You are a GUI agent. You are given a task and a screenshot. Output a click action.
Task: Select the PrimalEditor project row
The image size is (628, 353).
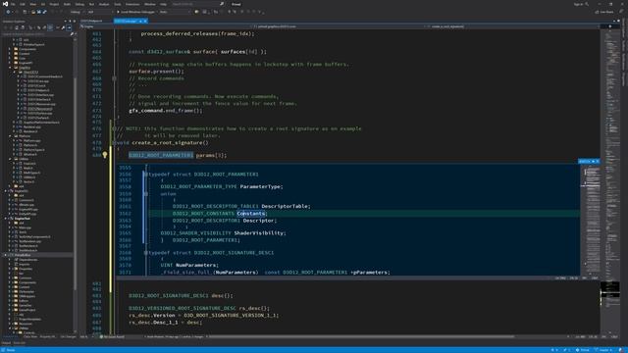37,255
